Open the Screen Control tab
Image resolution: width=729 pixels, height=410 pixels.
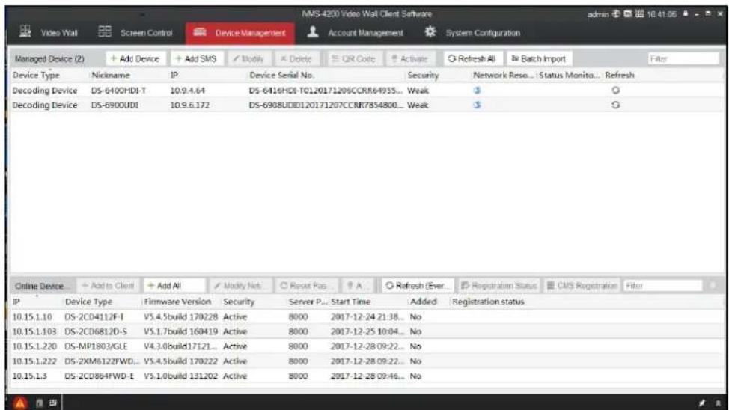pyautogui.click(x=135, y=32)
